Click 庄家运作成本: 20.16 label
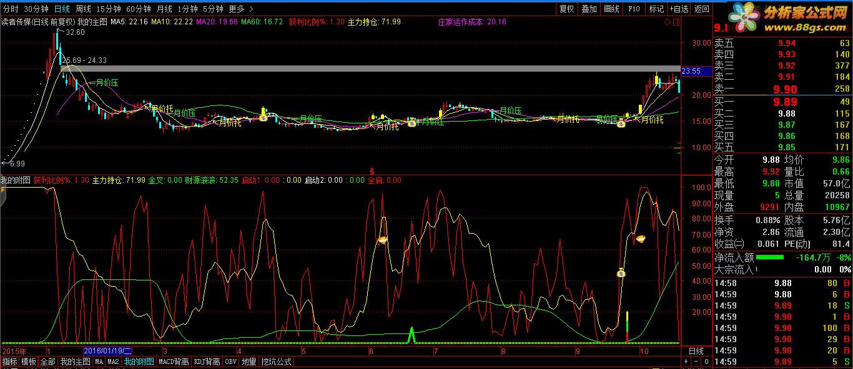 tap(471, 22)
